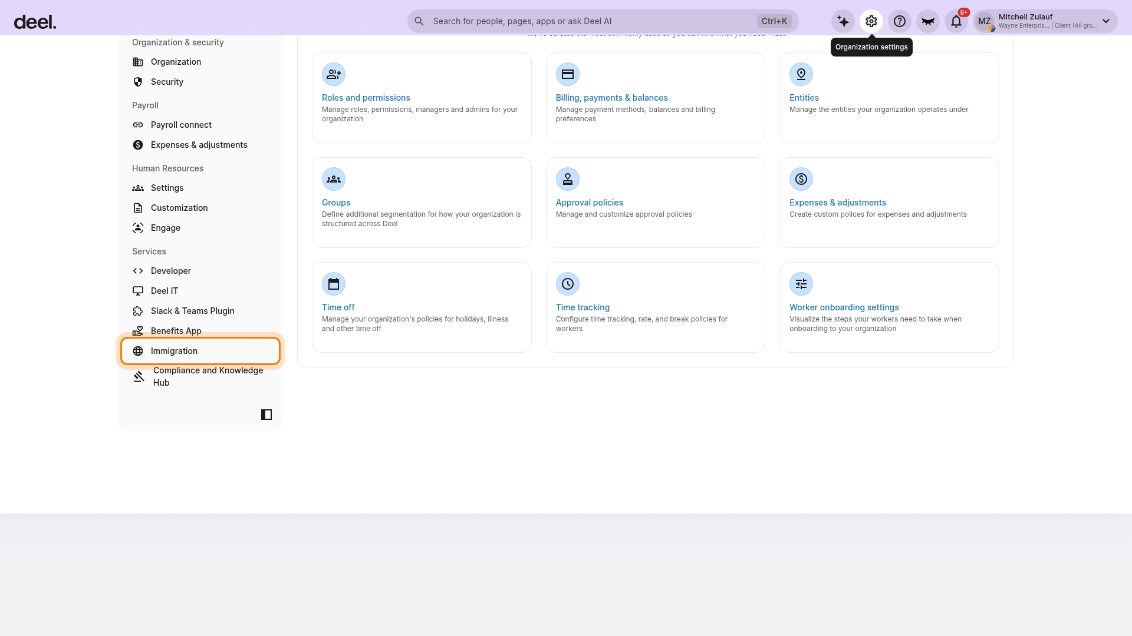Click the sidebar Expenses dollar icon
This screenshot has width=1132, height=636.
(138, 145)
